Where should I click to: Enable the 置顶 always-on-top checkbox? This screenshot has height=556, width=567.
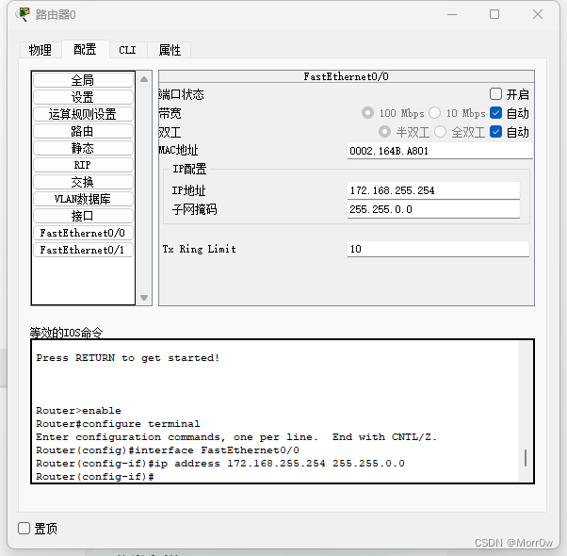(24, 528)
